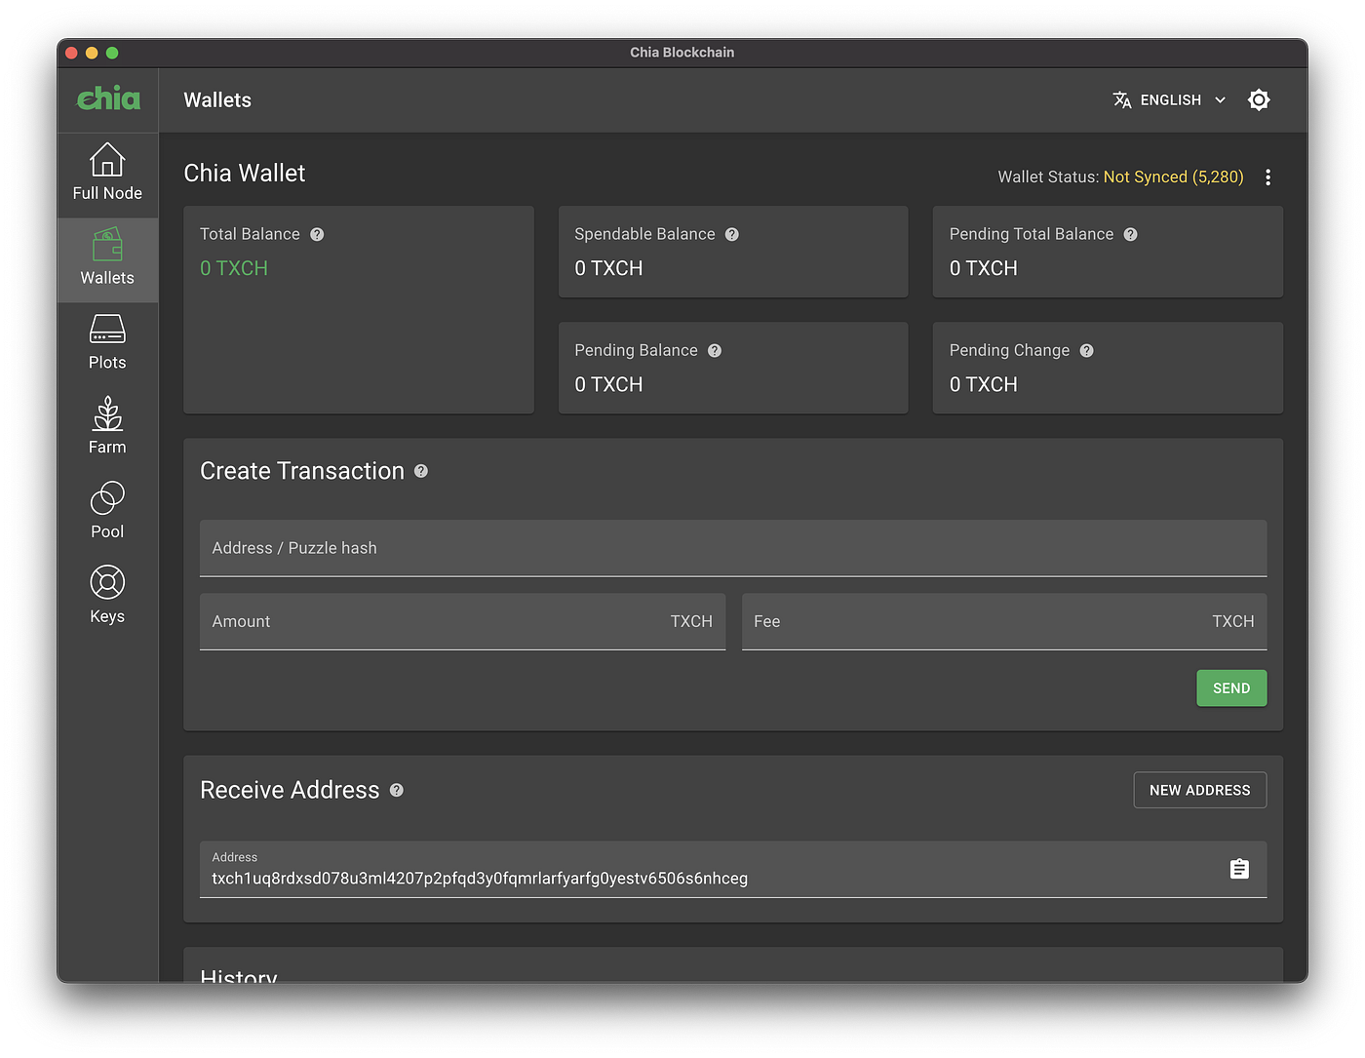The width and height of the screenshot is (1365, 1058).
Task: Click the Pending Total Balance 0 TXCH value
Action: (983, 268)
